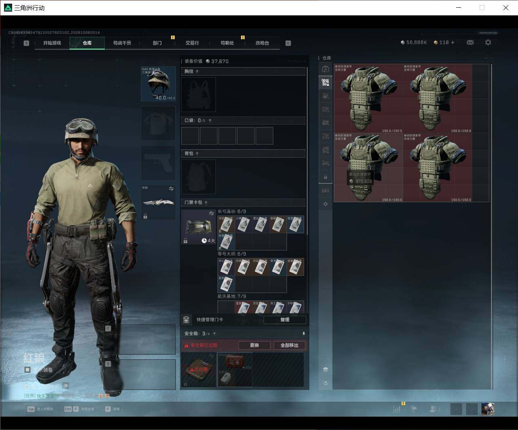Screen dimensions: 518x430
Task: Open warehouse sidebar gear settings icon
Action: pos(326,204)
